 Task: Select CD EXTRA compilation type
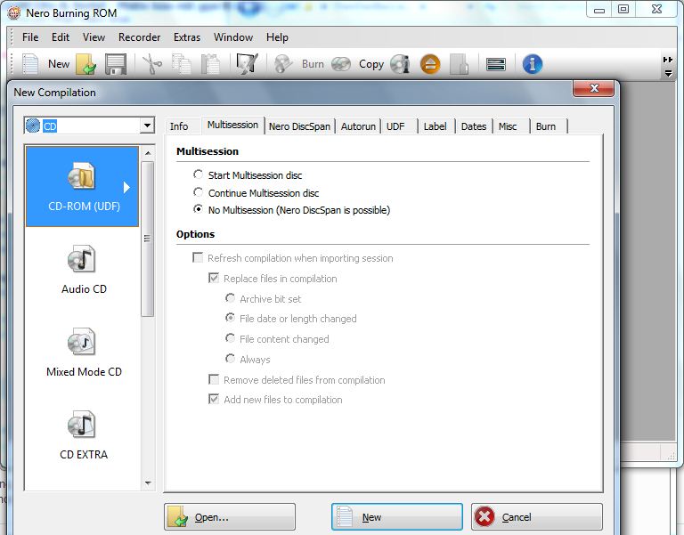[x=84, y=435]
